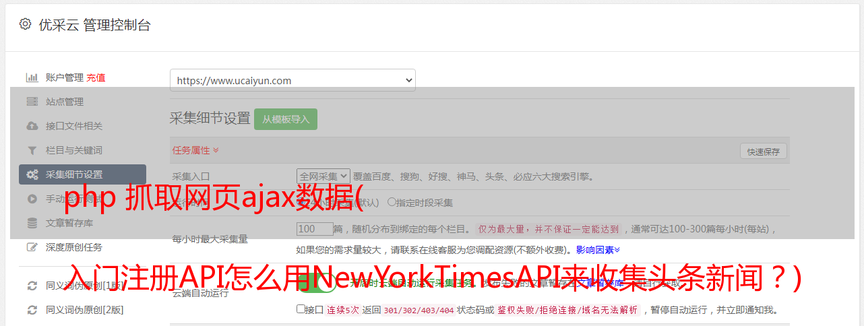This screenshot has height=326, width=864.
Task: Click the 优采云 管理控制台 header title
Action: (x=94, y=25)
